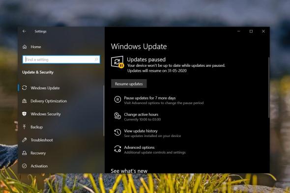290x193 pixels.
Task: Click the 'Currently 10:00 to 03:00' text
Action: point(143,119)
